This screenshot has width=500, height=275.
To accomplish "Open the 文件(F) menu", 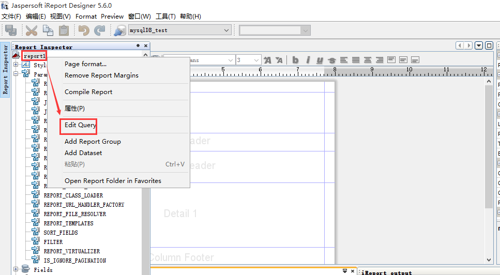I will pos(11,16).
